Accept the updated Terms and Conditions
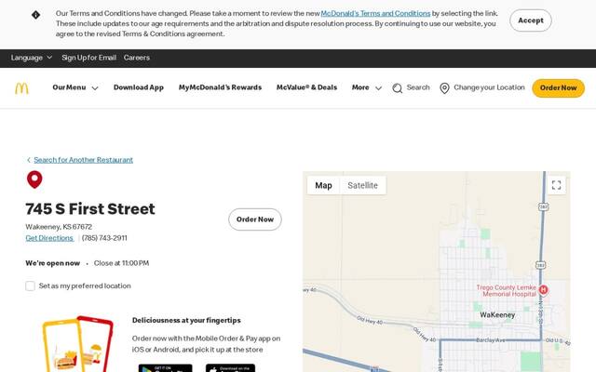 point(531,20)
